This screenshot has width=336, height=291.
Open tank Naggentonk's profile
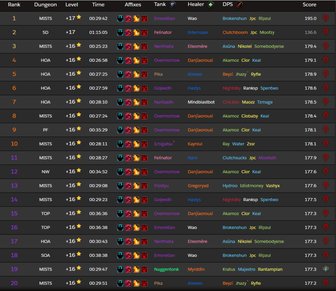point(167,270)
